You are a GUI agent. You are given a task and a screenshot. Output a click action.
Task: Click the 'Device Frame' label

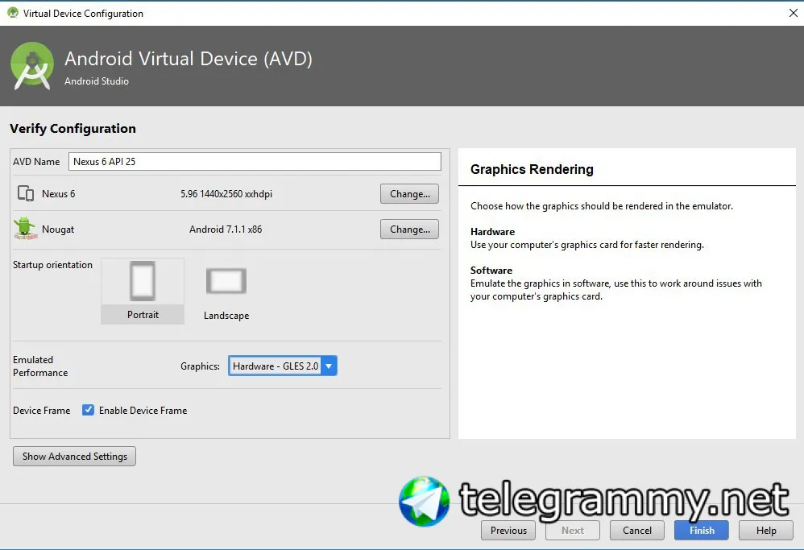point(42,410)
